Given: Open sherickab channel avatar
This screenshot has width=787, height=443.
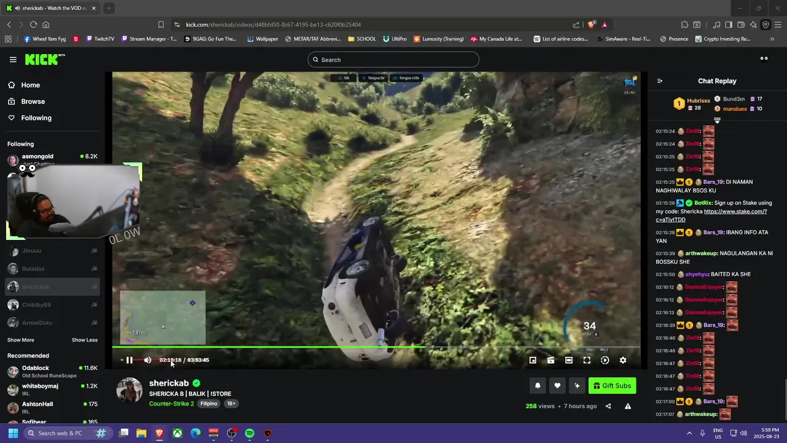Looking at the screenshot, I should [x=129, y=391].
